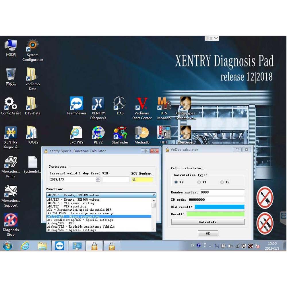The height and width of the screenshot is (287, 287).
Task: Open ConfigAssist gears icon
Action: pyautogui.click(x=11, y=106)
